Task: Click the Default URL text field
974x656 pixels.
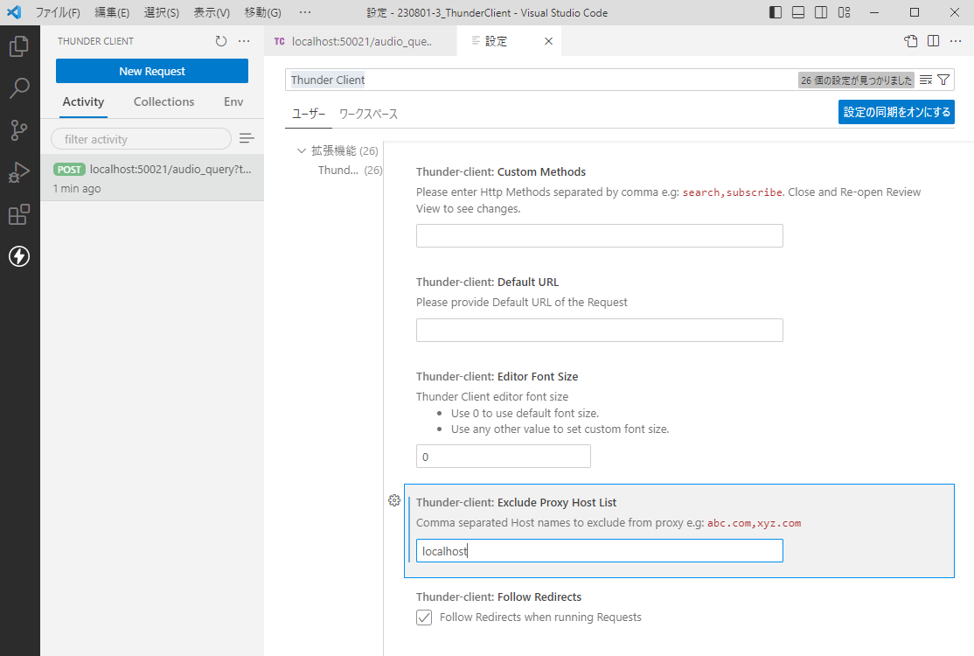Action: click(600, 331)
